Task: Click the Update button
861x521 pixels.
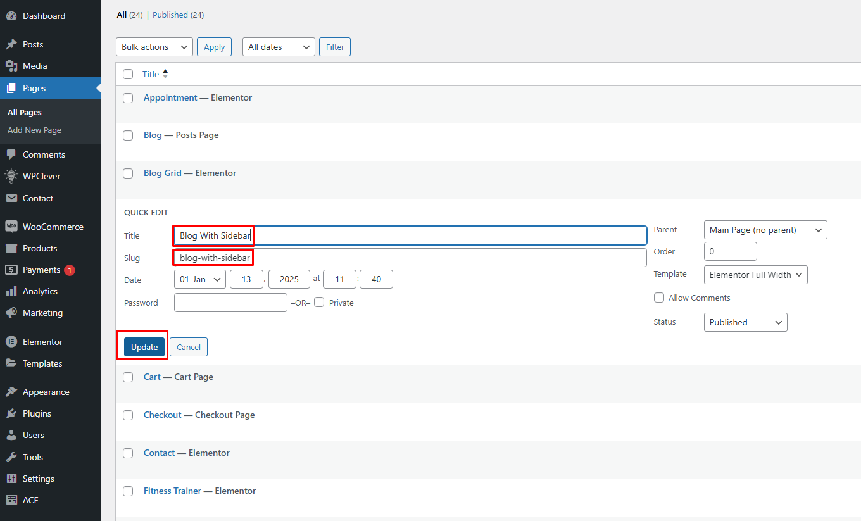Action: (144, 347)
